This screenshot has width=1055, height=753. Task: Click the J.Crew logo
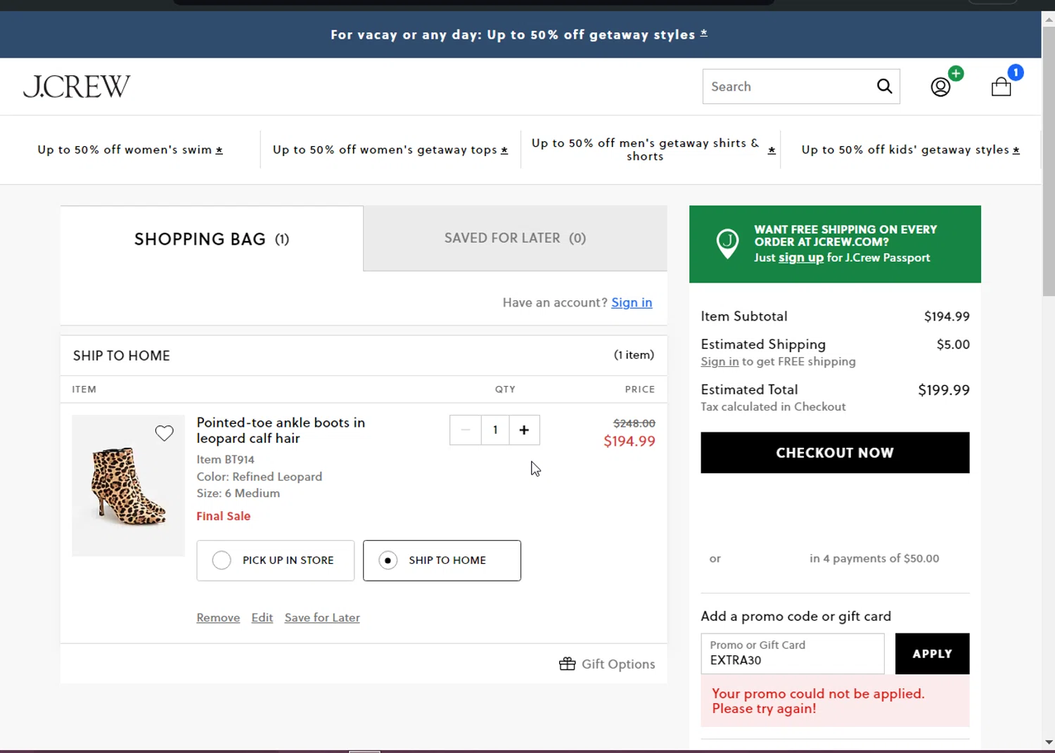point(77,86)
